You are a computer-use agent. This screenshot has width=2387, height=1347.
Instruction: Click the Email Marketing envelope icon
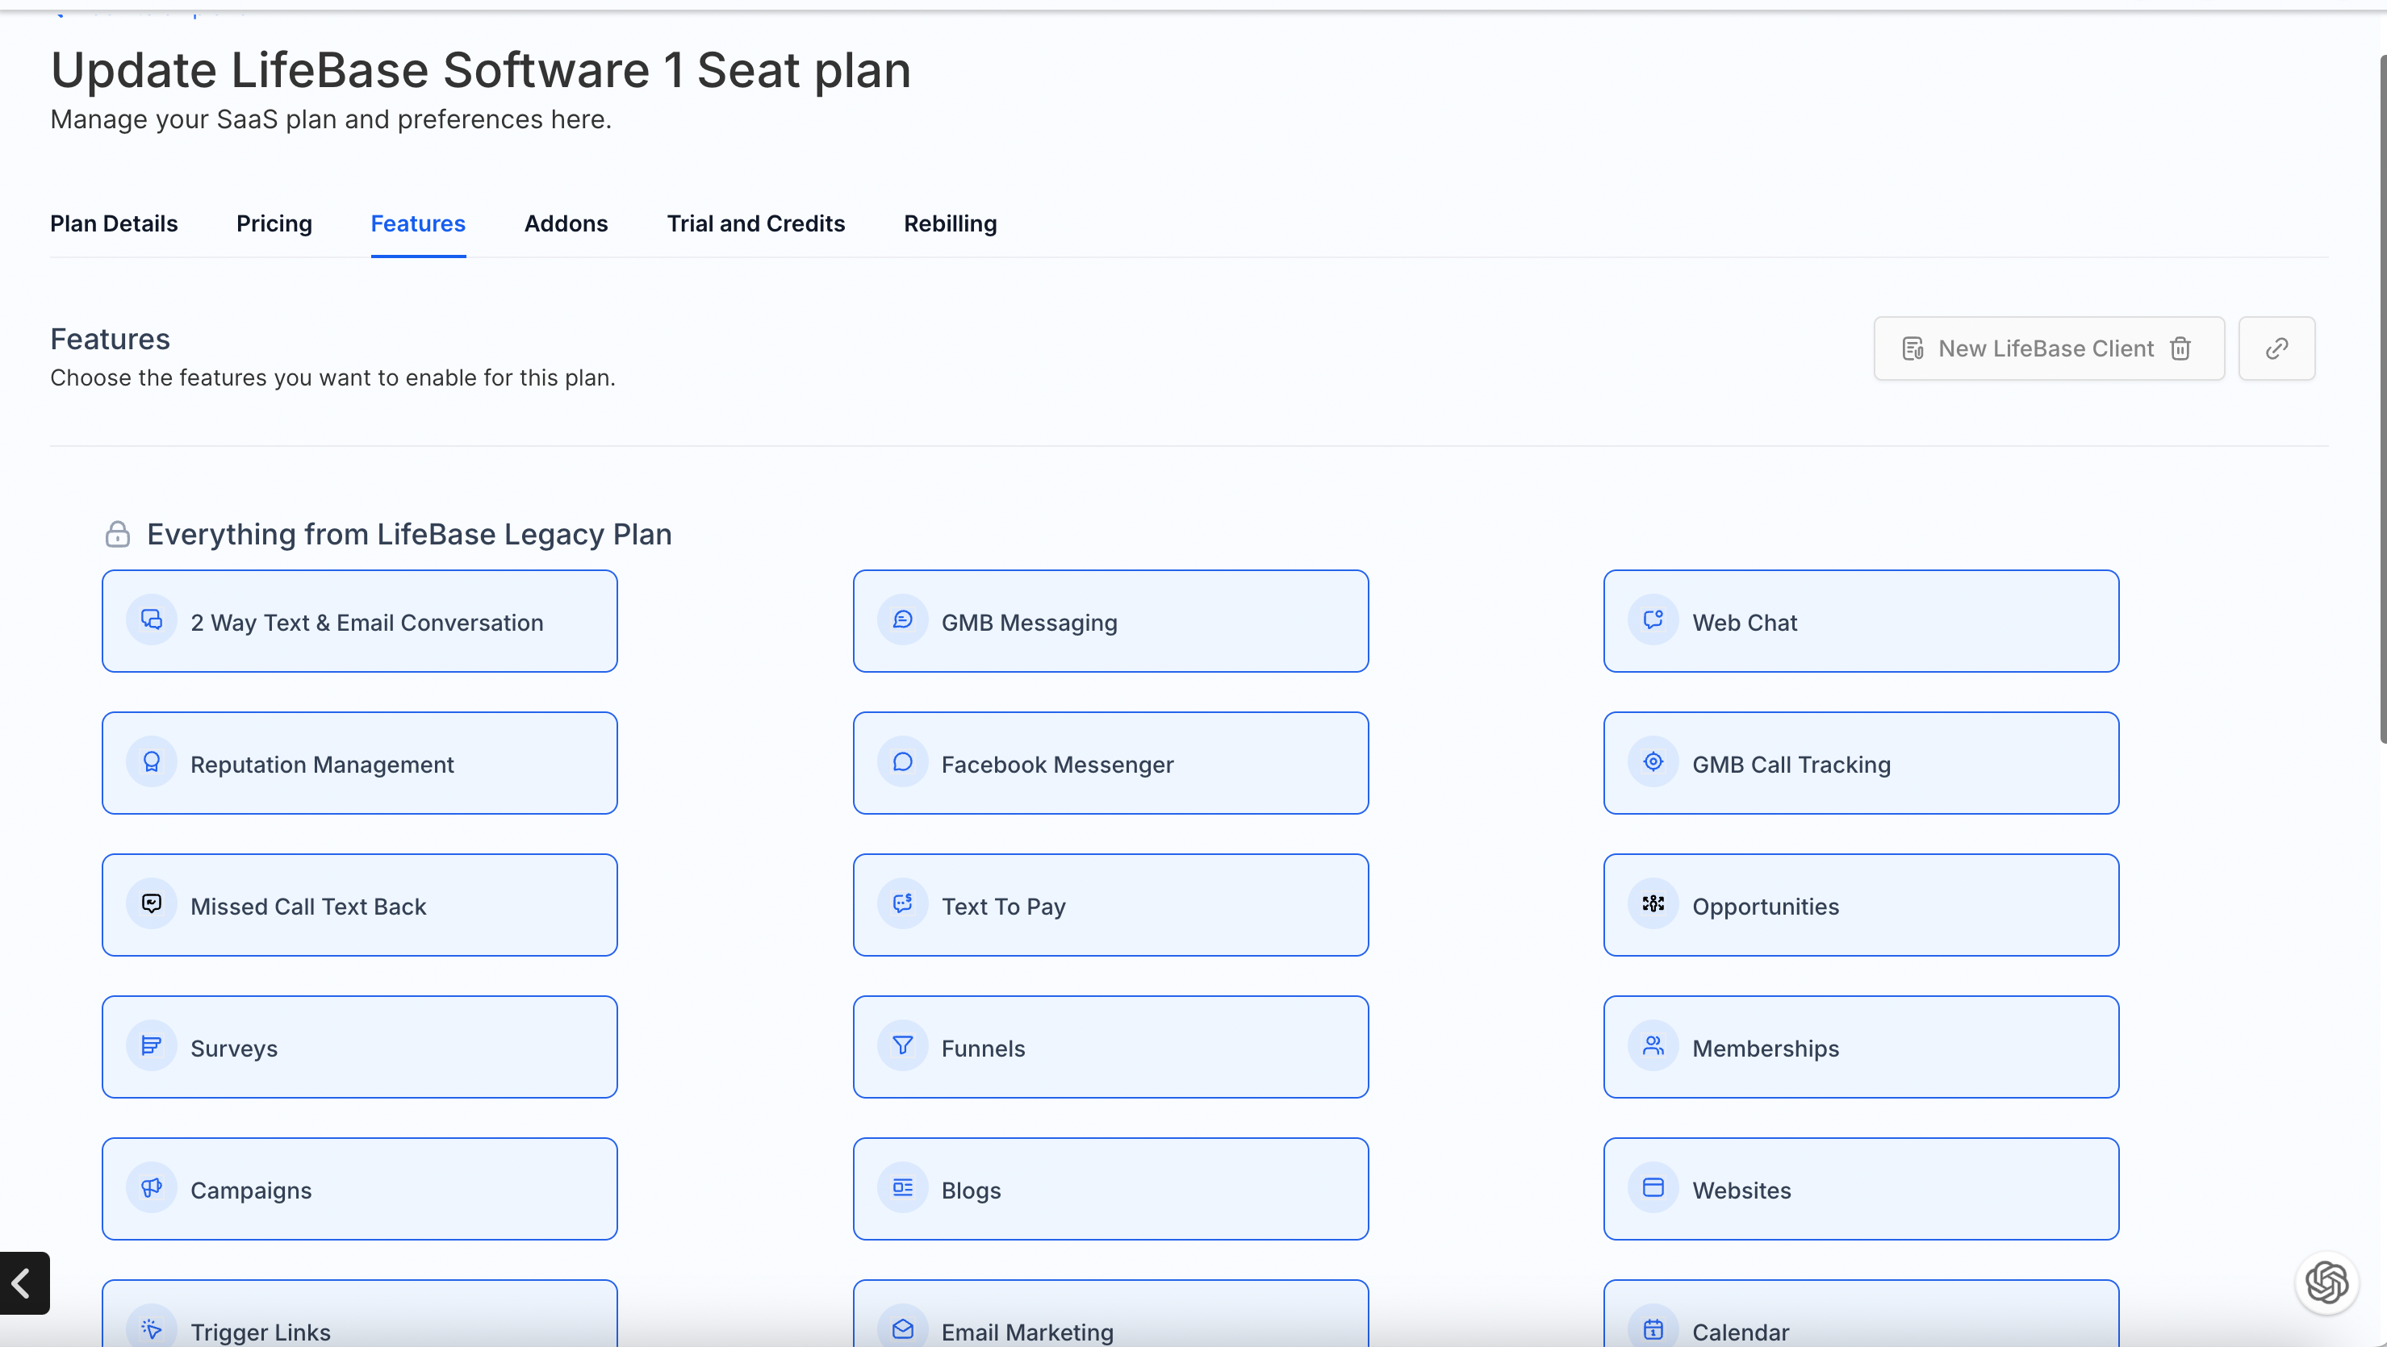[x=902, y=1329]
